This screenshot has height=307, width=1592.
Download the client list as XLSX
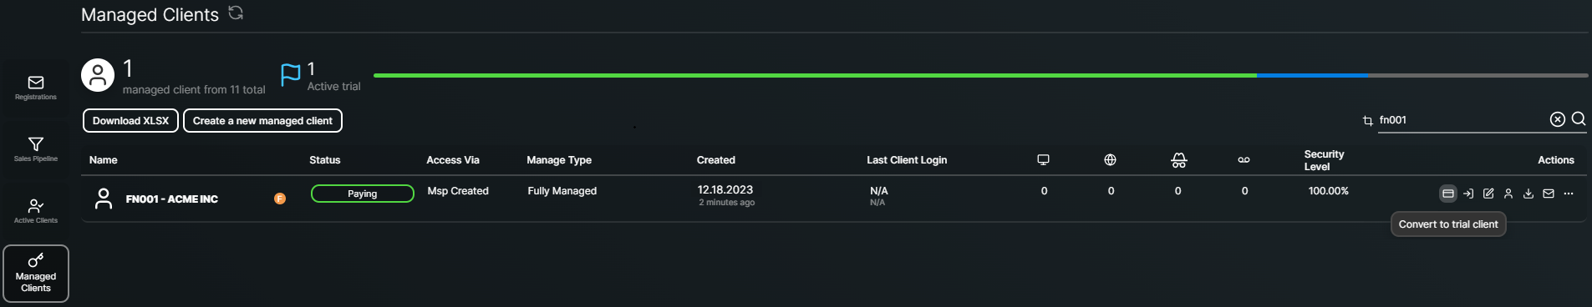[130, 121]
